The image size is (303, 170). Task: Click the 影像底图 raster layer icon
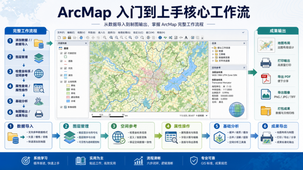pyautogui.click(x=65, y=107)
